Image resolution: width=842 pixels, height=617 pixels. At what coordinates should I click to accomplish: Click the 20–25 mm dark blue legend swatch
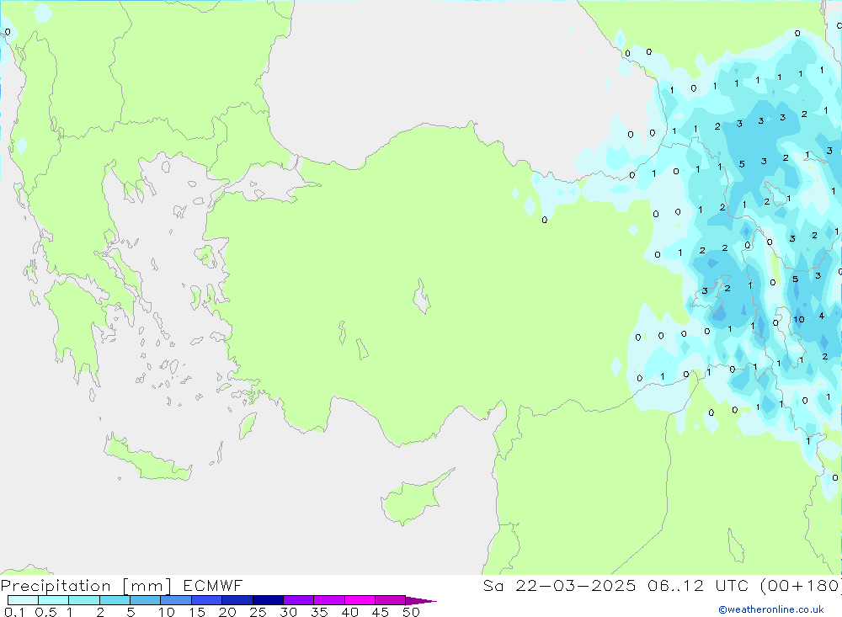(x=237, y=600)
